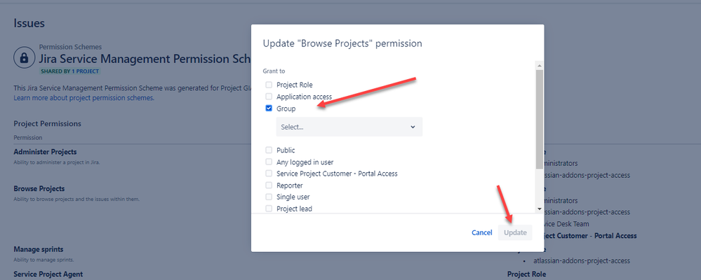The width and height of the screenshot is (701, 280).
Task: Check the Project lead checkbox
Action: [x=269, y=208]
